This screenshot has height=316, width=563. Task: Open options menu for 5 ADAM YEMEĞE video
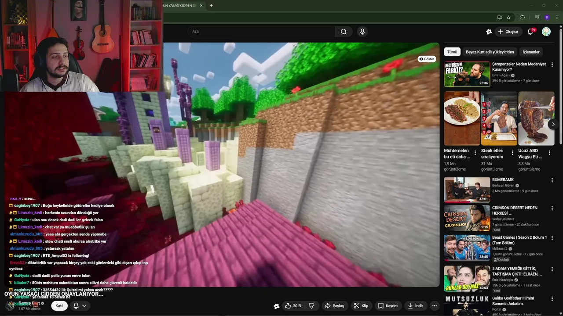pyautogui.click(x=552, y=269)
